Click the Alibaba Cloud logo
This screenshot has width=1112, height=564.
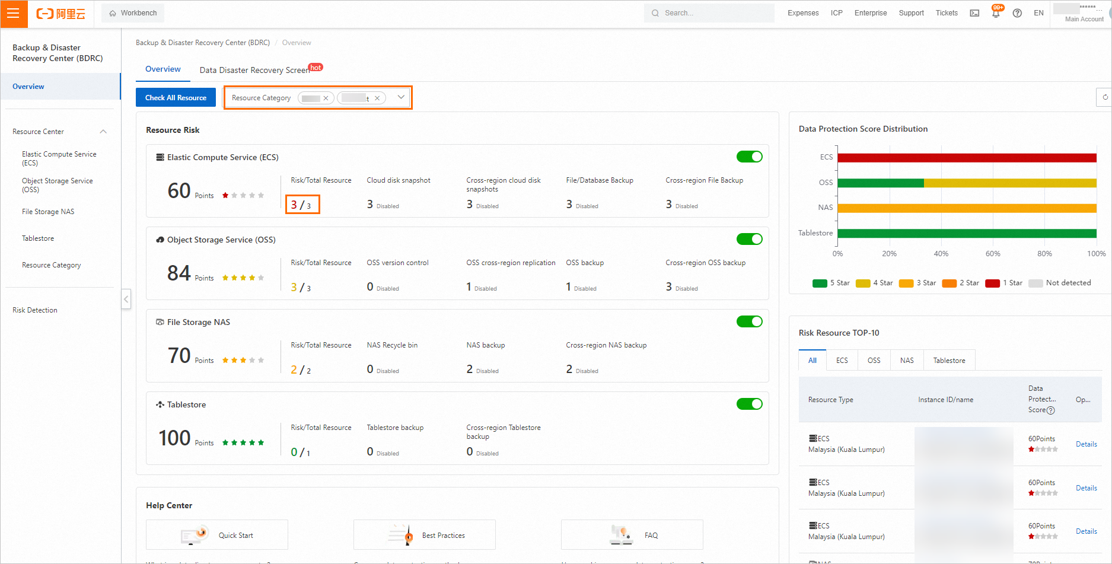(x=61, y=14)
